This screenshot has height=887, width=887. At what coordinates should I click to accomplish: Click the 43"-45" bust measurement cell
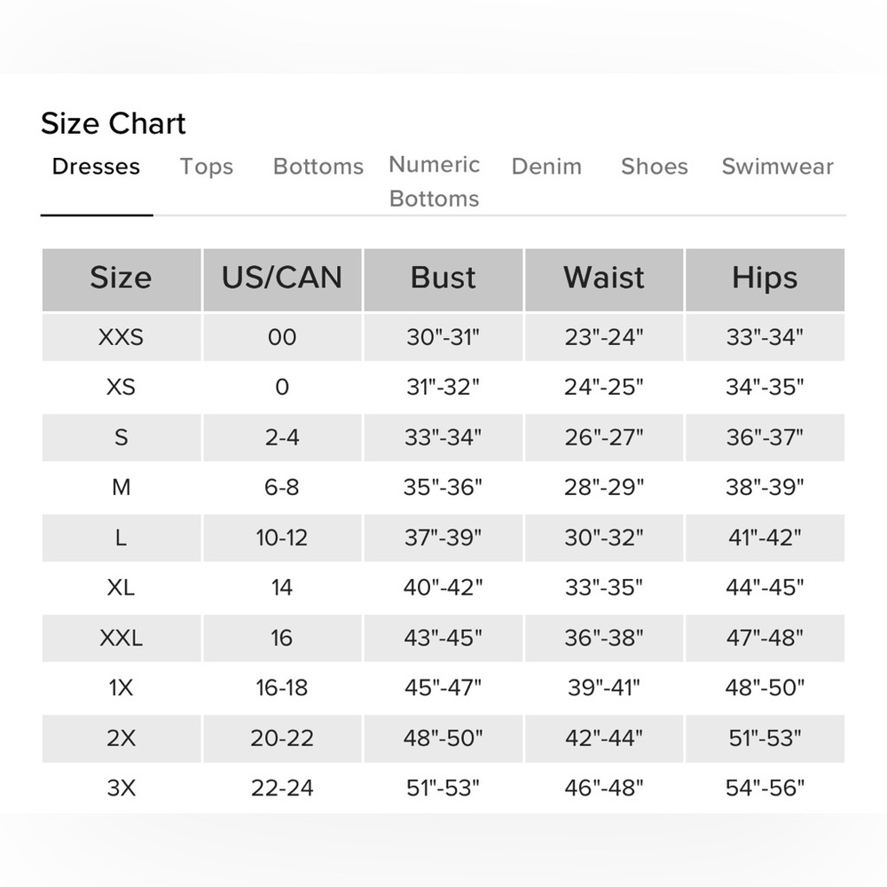[443, 638]
